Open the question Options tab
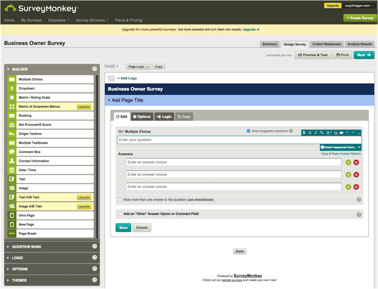This screenshot has height=289, width=378. (142, 117)
